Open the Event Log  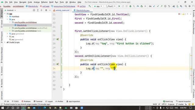(x=168, y=101)
